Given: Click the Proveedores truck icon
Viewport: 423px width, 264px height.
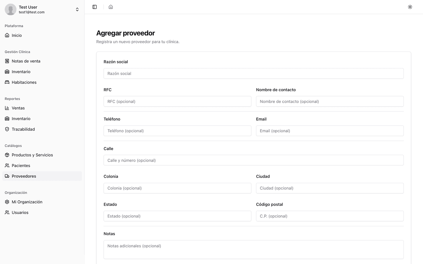Looking at the screenshot, I should (x=7, y=176).
